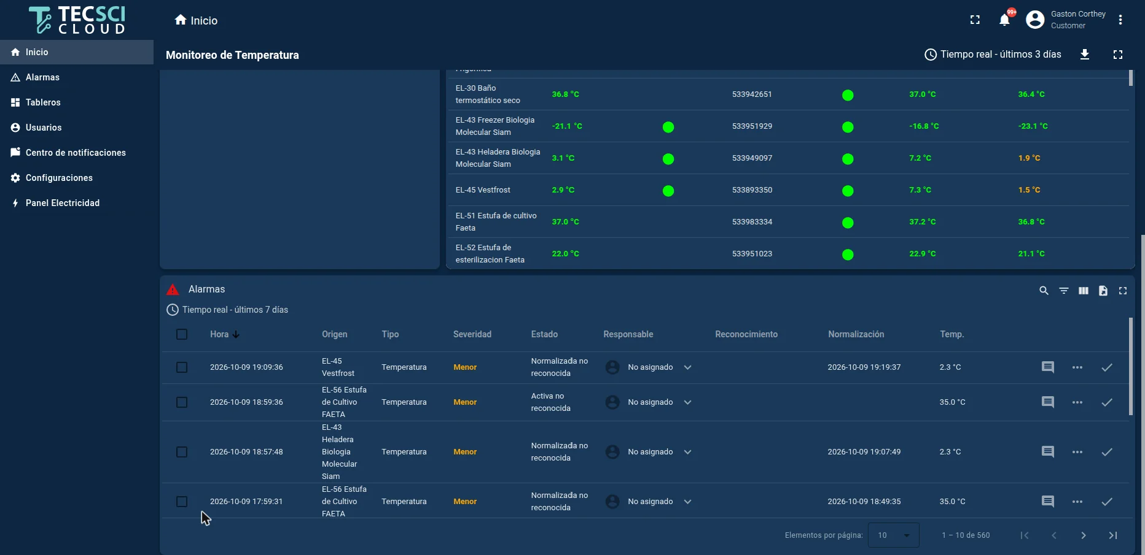This screenshot has height=555, width=1145.
Task: Sort alarms by the Hora column
Action: tap(225, 334)
